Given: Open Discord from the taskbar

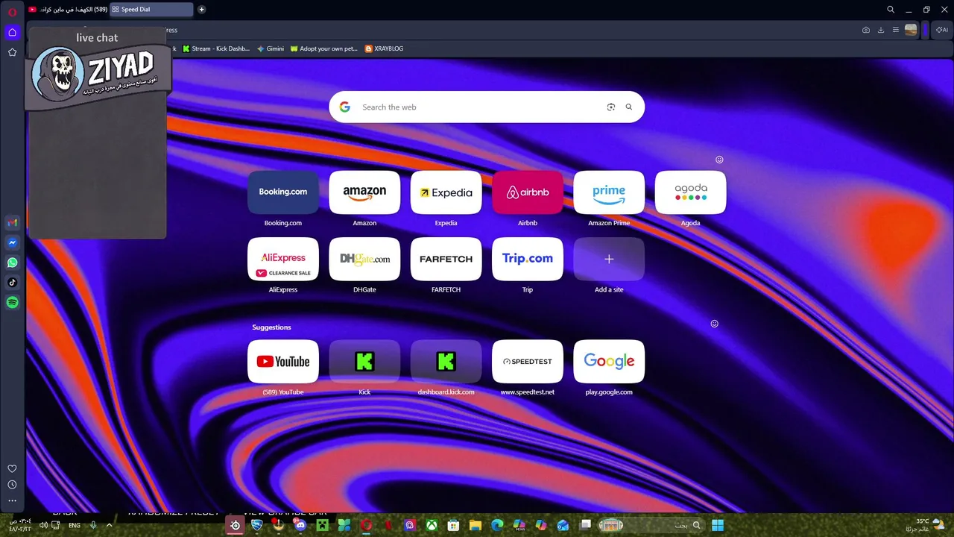Looking at the screenshot, I should 300,525.
